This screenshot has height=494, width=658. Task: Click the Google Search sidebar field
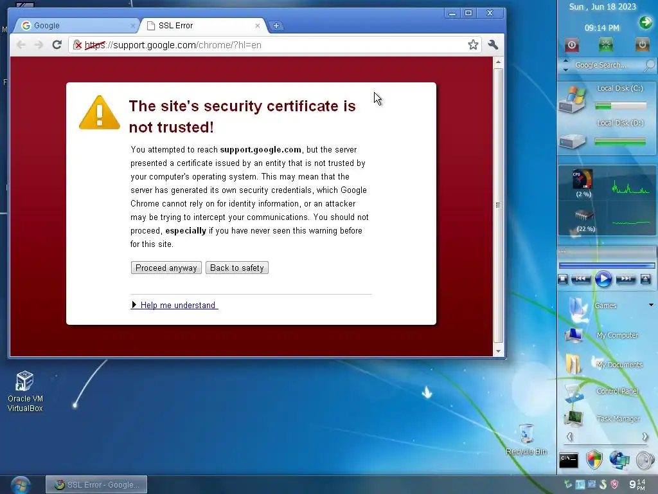[606, 65]
